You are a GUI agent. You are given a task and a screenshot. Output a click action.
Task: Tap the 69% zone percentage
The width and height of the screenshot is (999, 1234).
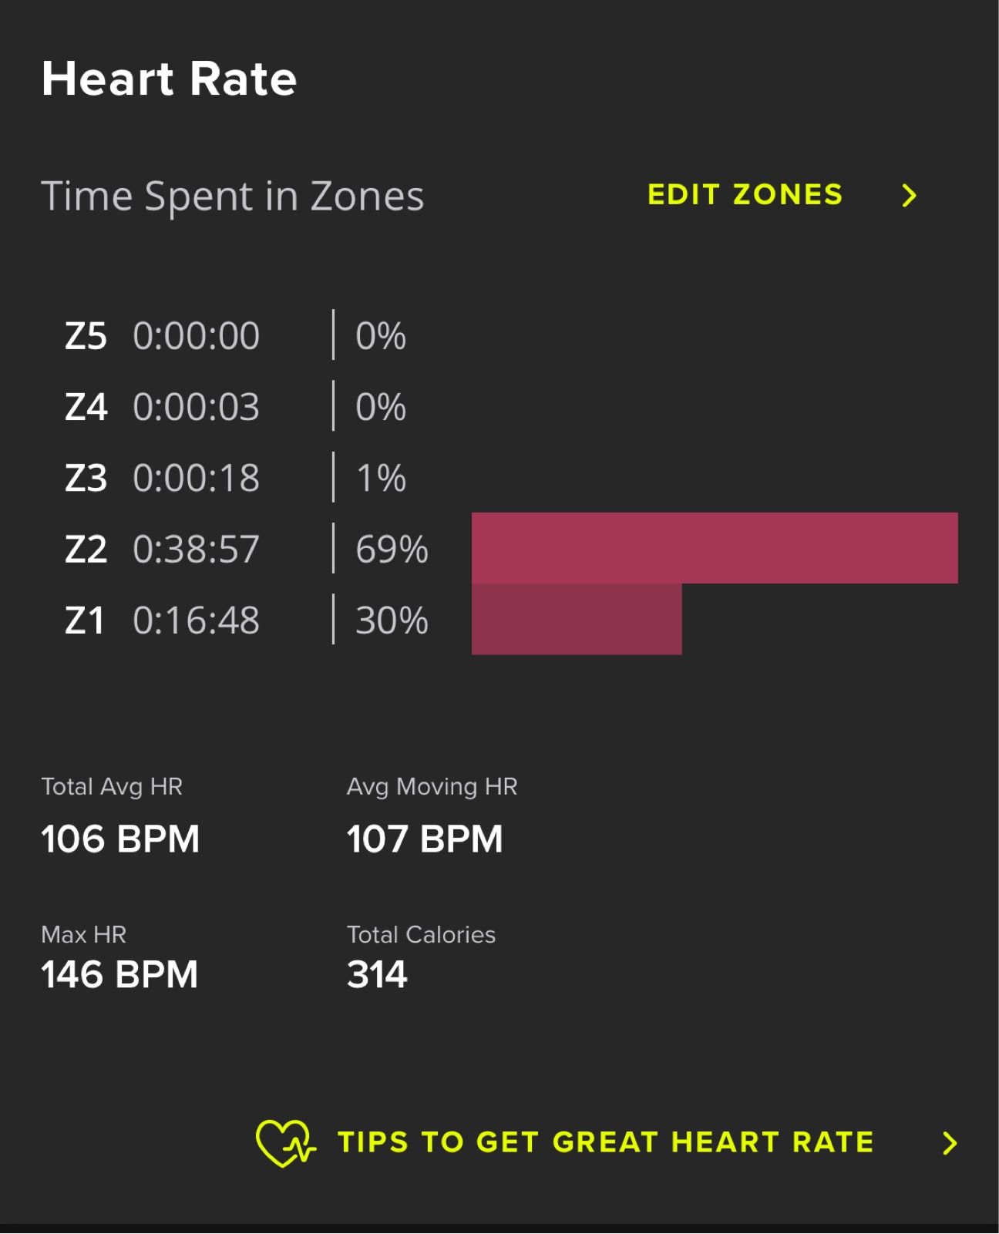coord(391,549)
